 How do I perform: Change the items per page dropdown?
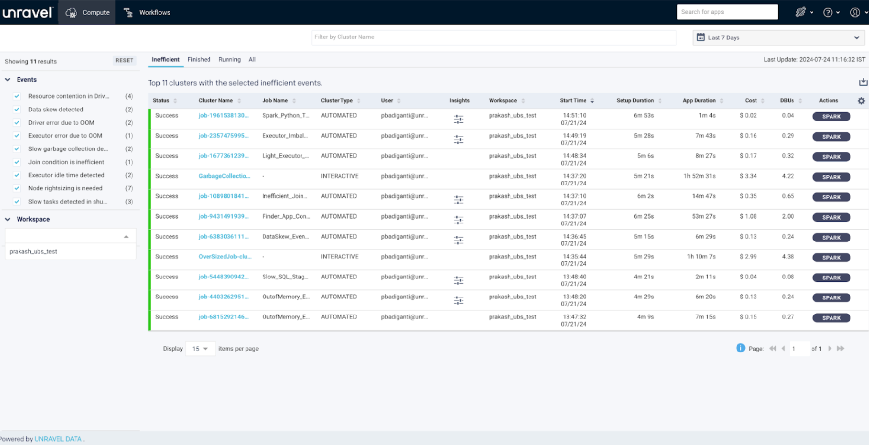point(200,349)
